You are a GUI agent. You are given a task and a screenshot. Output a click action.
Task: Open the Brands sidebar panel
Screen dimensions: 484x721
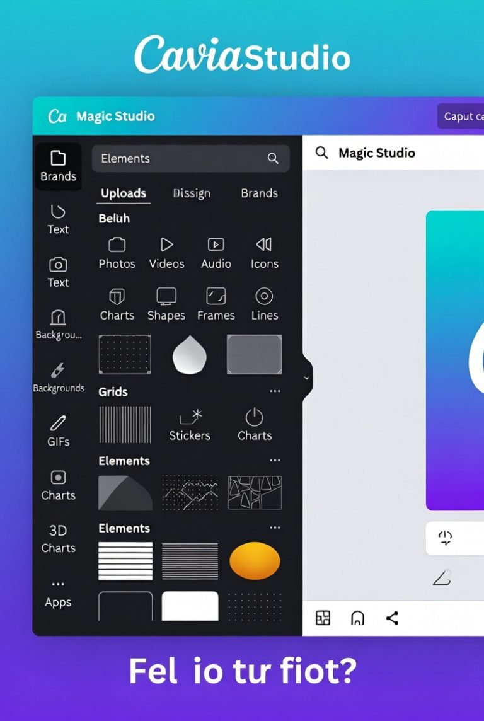click(58, 166)
